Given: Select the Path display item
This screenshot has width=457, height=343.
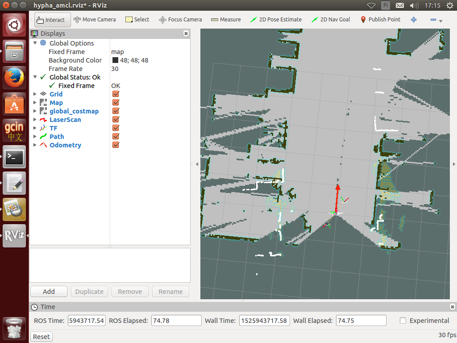Looking at the screenshot, I should click(x=57, y=137).
